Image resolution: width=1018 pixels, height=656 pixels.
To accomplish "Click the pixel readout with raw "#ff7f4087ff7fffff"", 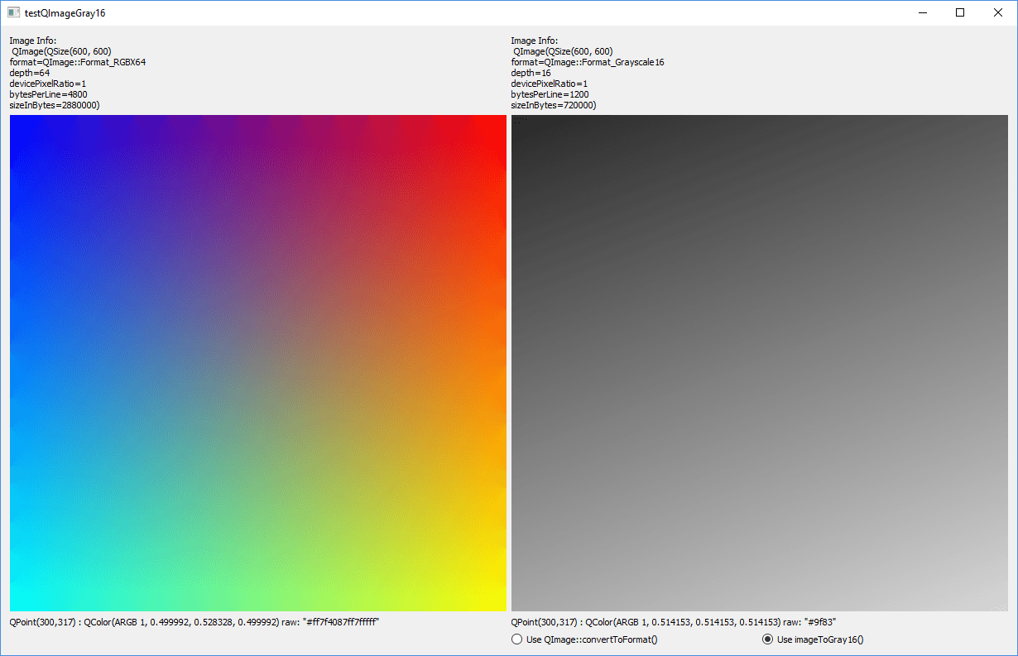I will click(194, 622).
